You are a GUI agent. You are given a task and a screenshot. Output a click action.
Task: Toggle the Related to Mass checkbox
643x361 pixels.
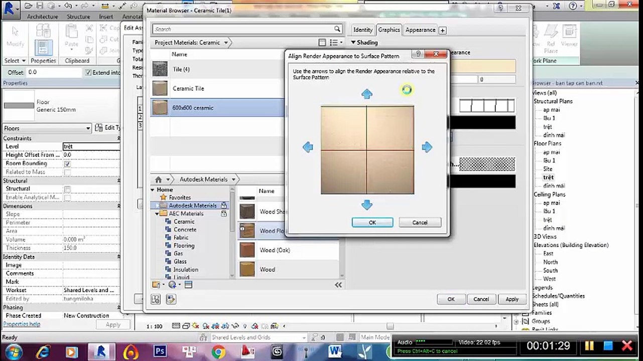67,172
